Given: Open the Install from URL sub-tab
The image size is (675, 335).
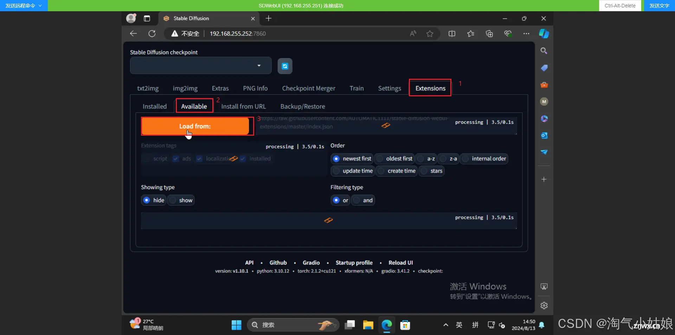Looking at the screenshot, I should coord(243,106).
